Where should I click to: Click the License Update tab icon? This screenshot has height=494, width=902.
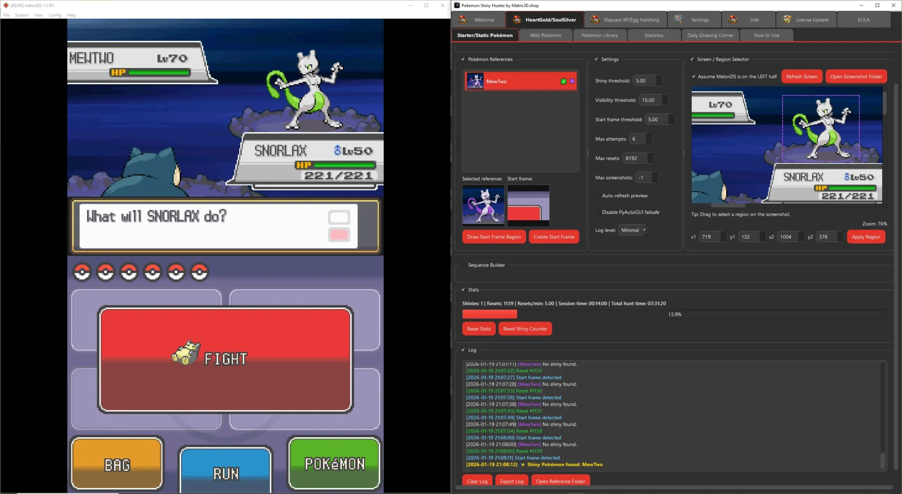787,19
